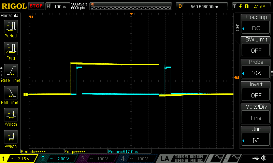Select the +Width measurement icon

click(x=11, y=115)
